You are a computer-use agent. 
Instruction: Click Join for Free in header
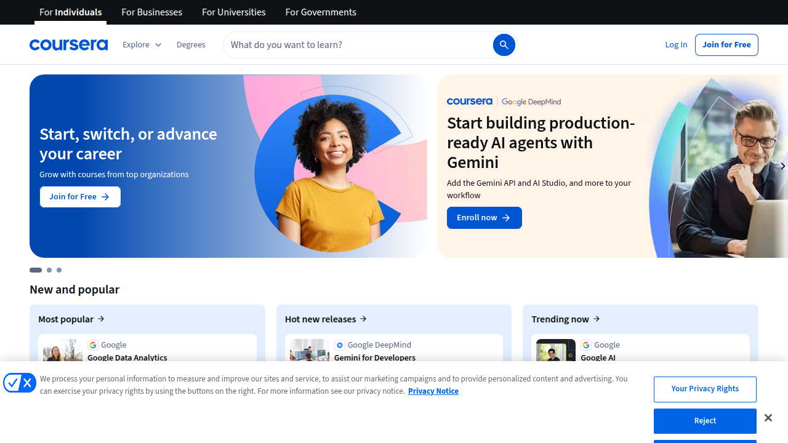[x=726, y=45]
